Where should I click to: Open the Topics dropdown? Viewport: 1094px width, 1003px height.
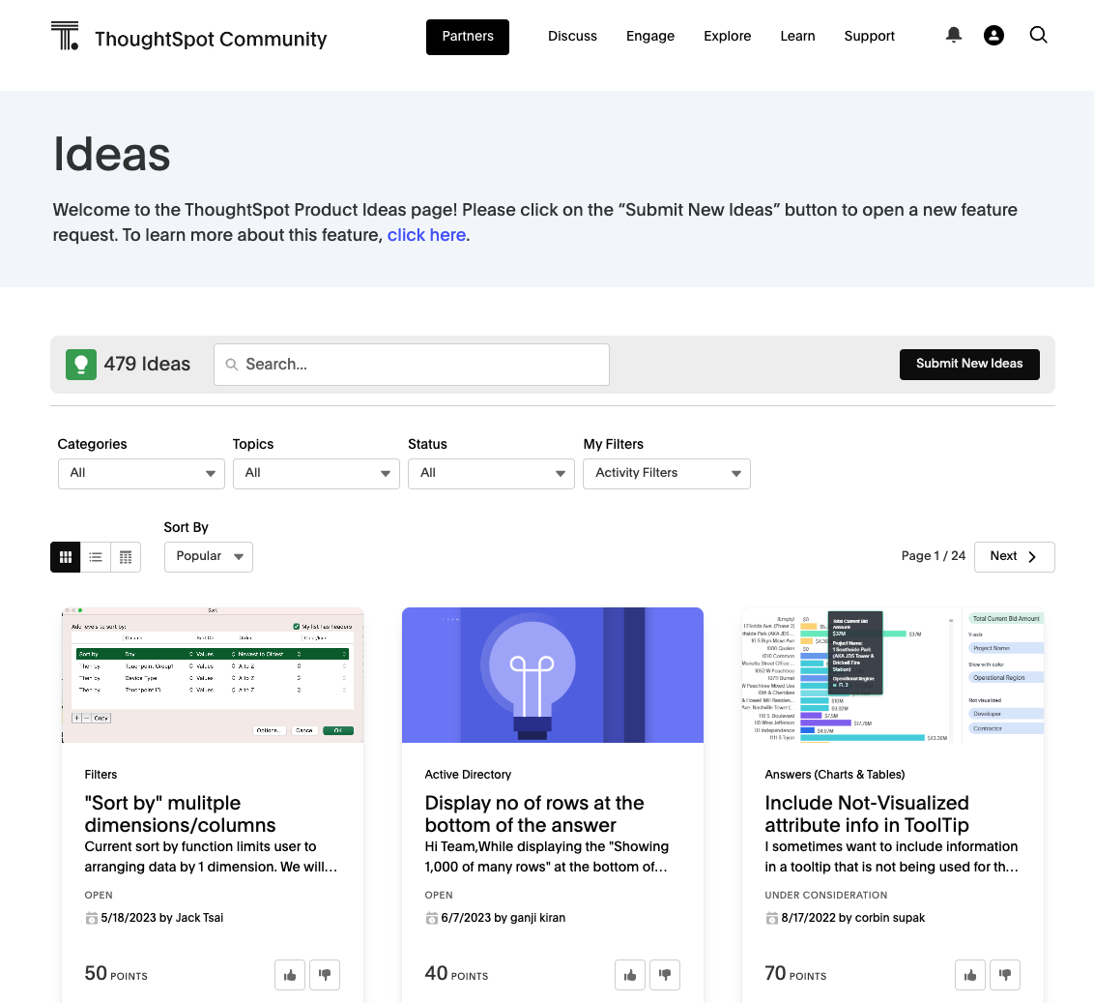click(317, 474)
